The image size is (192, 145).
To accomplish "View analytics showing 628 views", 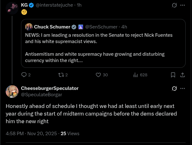I will coord(136,75).
